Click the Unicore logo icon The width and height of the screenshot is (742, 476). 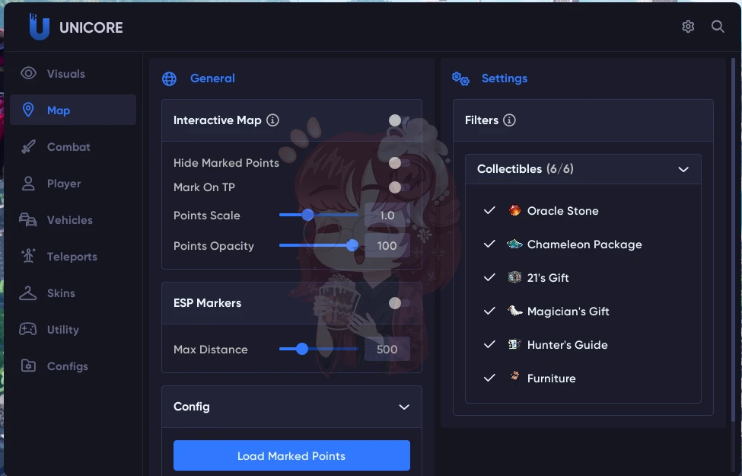pyautogui.click(x=39, y=27)
